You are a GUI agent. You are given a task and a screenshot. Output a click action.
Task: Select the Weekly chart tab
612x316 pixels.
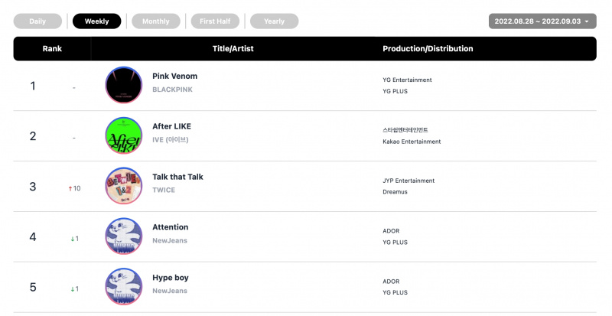(97, 21)
